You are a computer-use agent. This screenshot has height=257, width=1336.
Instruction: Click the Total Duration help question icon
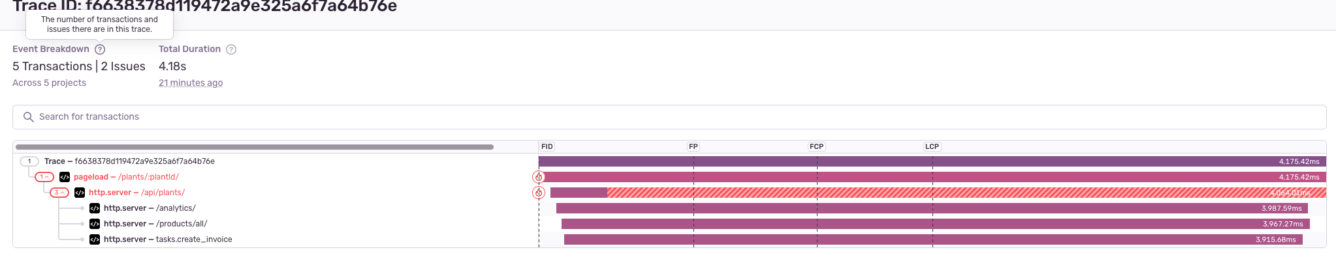231,49
